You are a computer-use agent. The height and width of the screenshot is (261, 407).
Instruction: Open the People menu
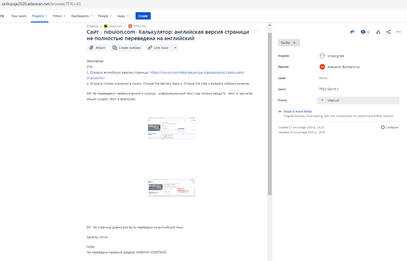(105, 16)
